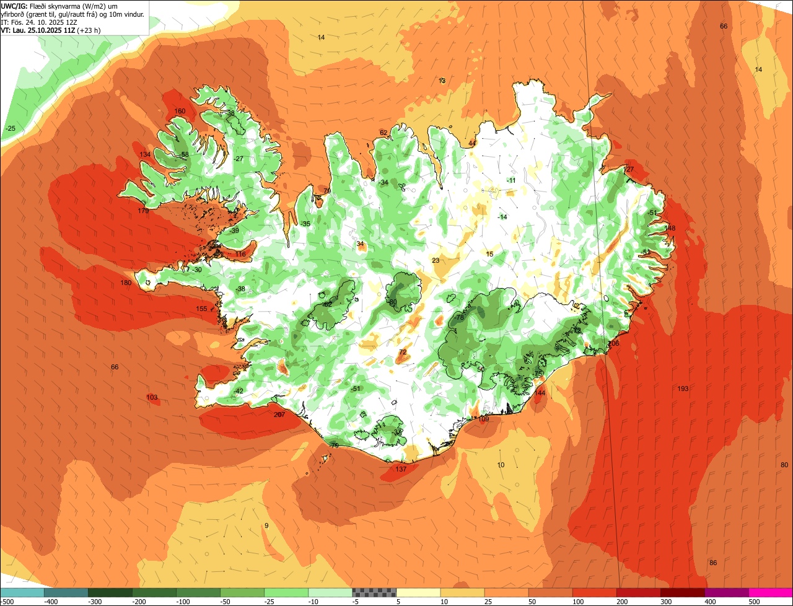Click the value 44 on the north coast
This screenshot has height=606, width=793.
pos(472,144)
